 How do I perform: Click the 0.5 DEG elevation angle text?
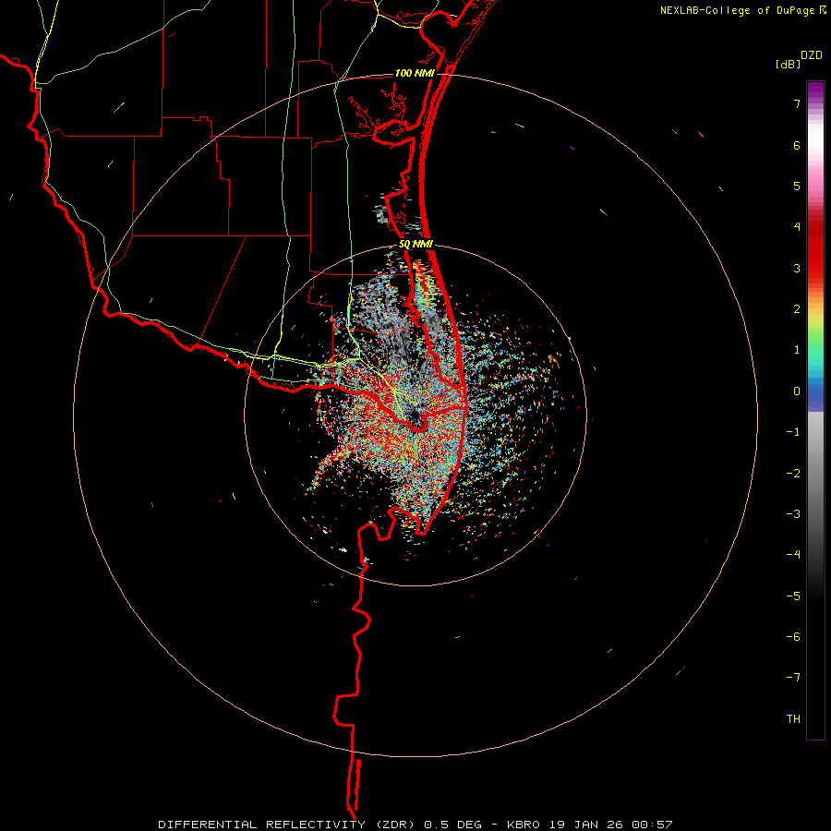(452, 825)
